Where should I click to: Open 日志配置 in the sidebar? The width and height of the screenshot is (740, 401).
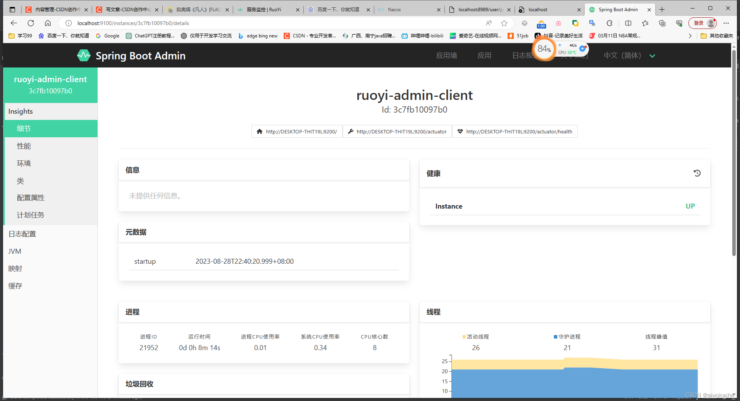click(x=50, y=234)
